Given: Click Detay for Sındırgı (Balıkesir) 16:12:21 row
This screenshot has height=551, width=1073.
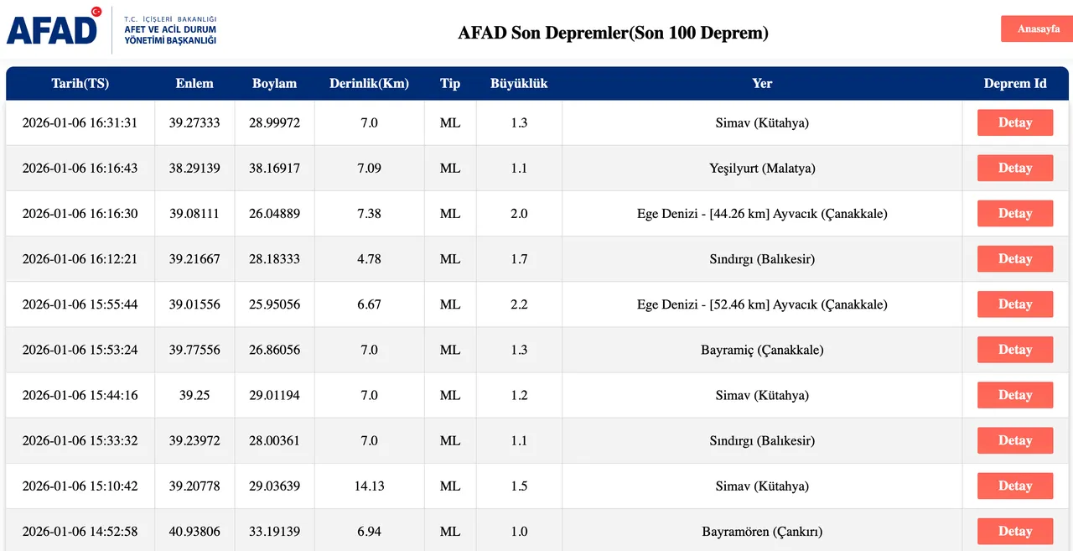Looking at the screenshot, I should (1015, 258).
